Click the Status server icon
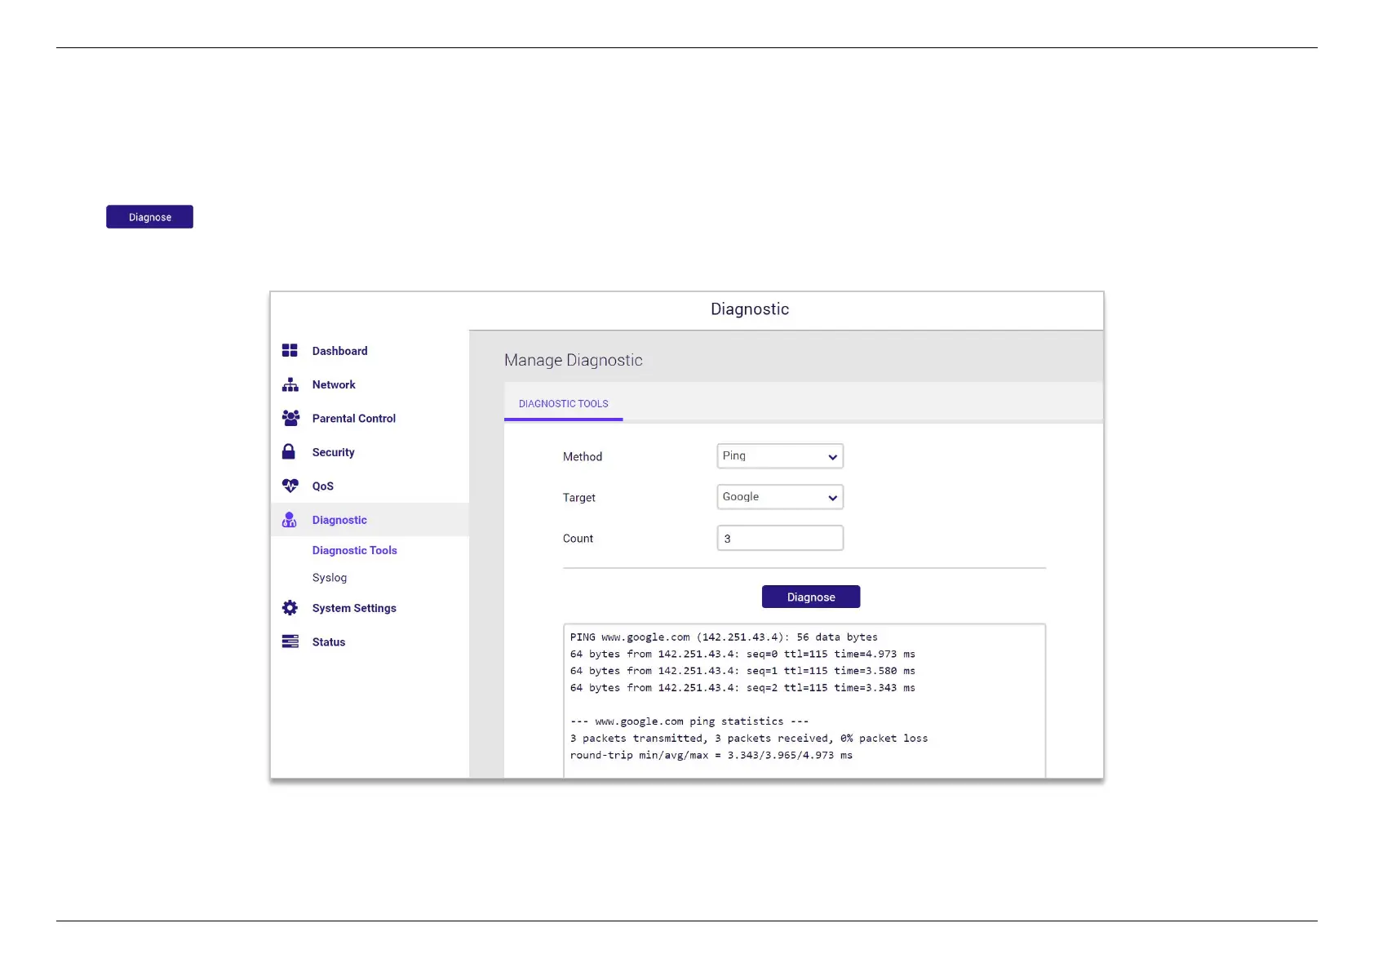The height and width of the screenshot is (972, 1374). click(290, 641)
